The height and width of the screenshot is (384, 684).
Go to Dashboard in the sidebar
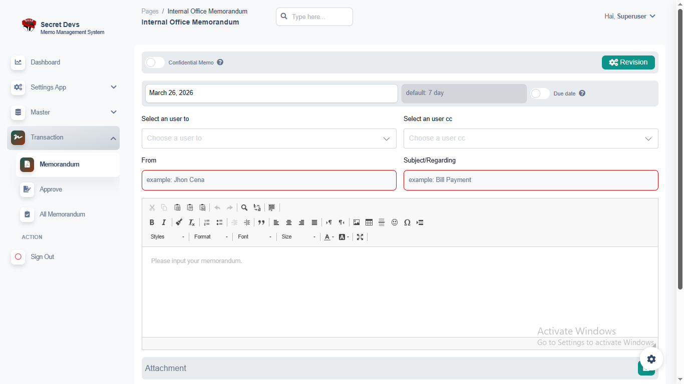pos(45,62)
